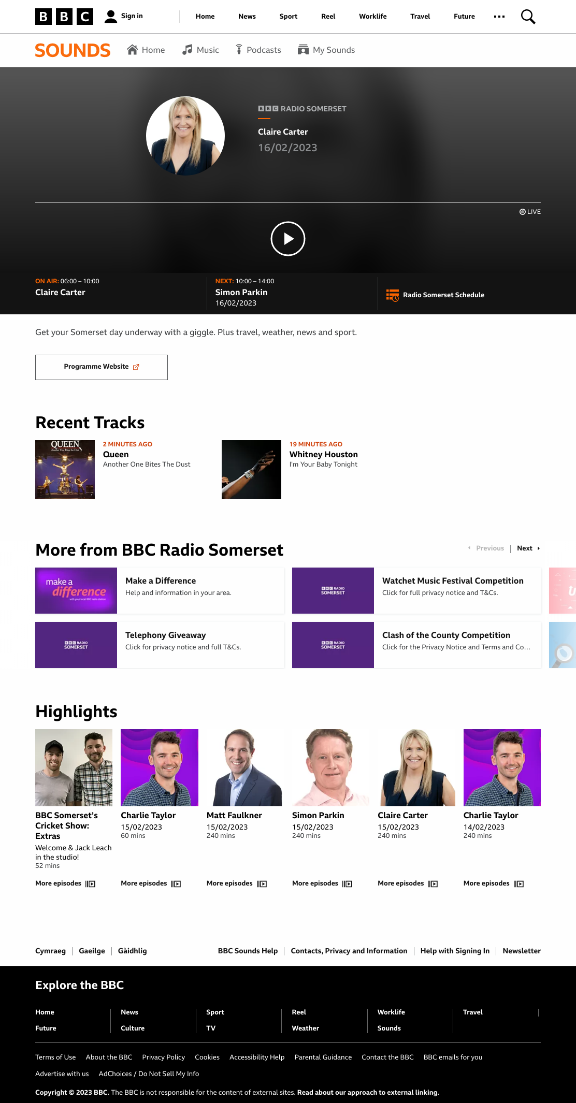
Task: Open Radio Somerset Schedule icon
Action: tap(393, 295)
